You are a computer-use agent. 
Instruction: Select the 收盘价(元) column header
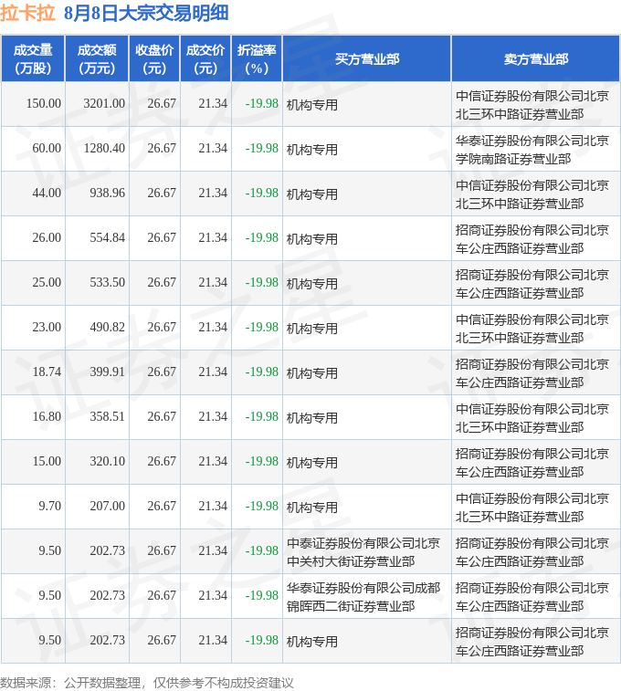click(154, 59)
